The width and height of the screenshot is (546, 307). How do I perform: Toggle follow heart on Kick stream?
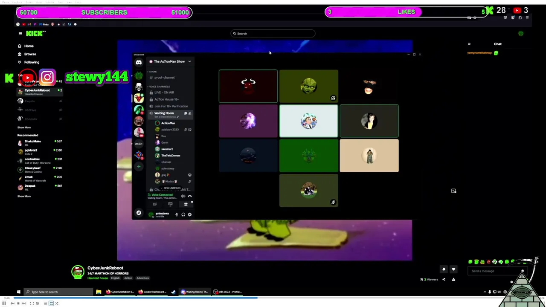(453, 269)
